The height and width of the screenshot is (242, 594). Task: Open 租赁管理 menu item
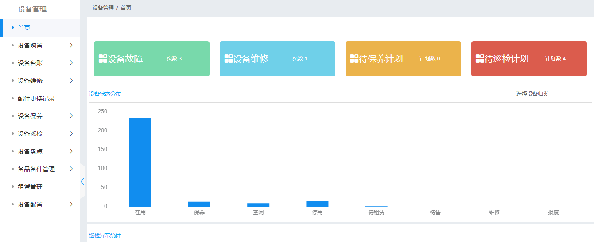coord(30,187)
